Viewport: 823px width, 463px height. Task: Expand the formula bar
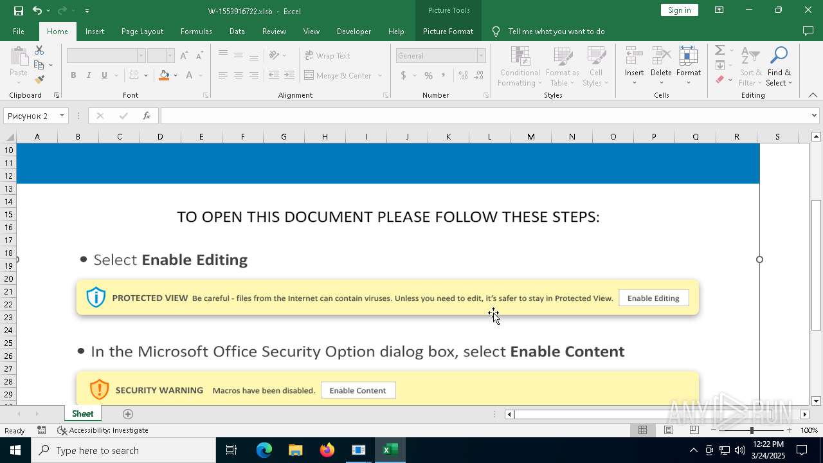click(x=814, y=116)
